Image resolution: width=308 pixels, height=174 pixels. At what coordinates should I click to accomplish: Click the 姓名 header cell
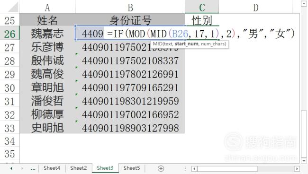click(47, 20)
